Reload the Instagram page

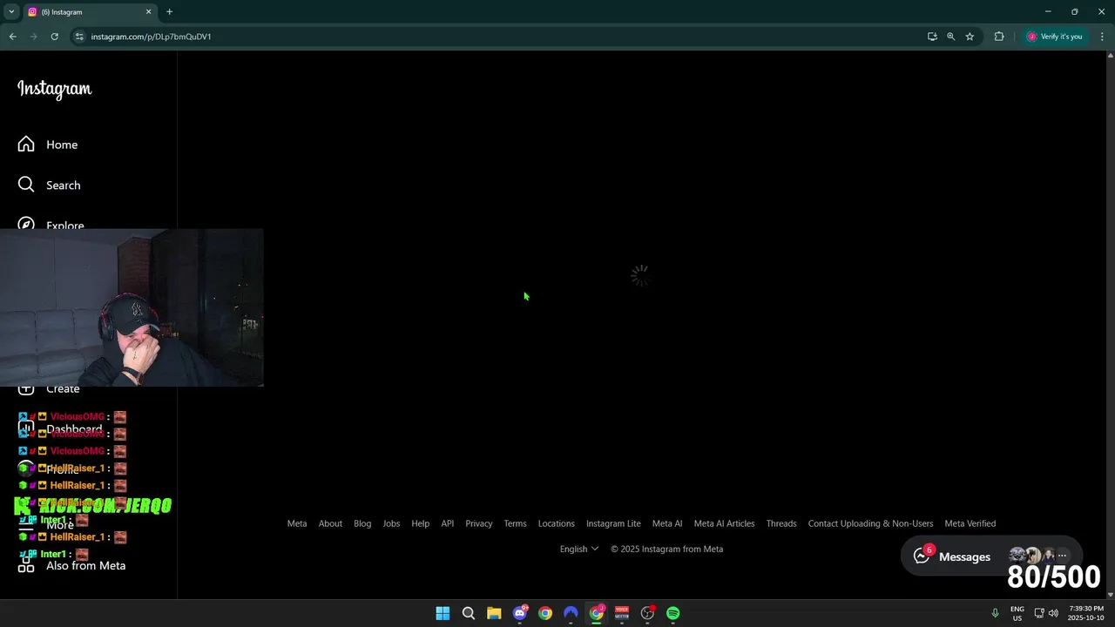click(x=54, y=37)
